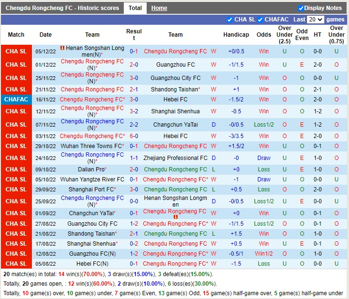349x299 pixels.
Task: Toggle the Display Notes checkbox
Action: [x=301, y=8]
